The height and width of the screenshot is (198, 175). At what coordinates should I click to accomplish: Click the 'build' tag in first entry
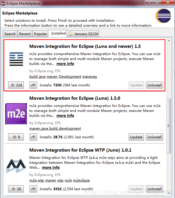(33, 77)
